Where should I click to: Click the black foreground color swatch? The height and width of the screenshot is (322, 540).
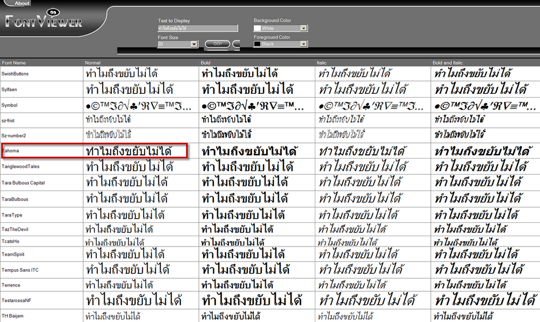(257, 44)
